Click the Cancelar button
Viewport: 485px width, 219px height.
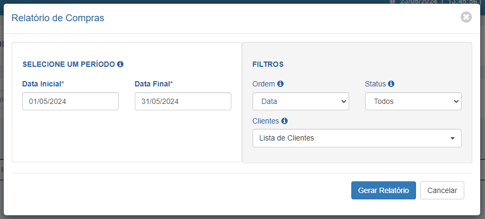point(443,190)
